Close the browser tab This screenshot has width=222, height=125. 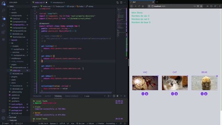click(x=153, y=2)
